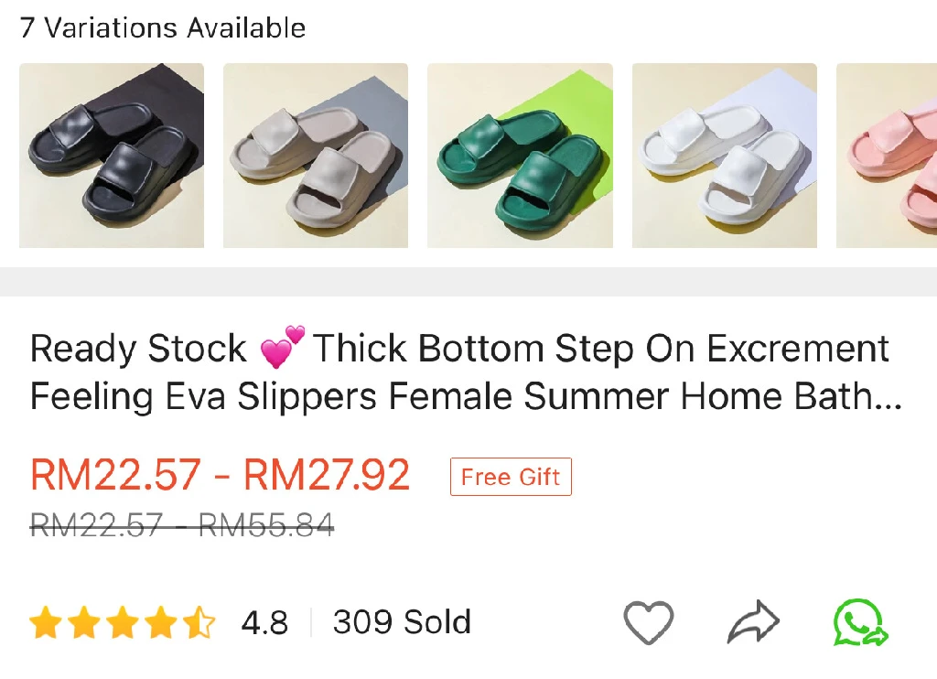This screenshot has height=679, width=937.
Task: Tap the pink hearts emoji in the title
Action: click(281, 348)
